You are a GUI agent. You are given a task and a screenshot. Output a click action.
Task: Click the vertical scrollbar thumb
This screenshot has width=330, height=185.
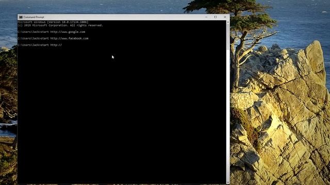228,37
